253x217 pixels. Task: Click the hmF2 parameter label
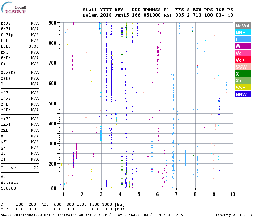pos(6,119)
